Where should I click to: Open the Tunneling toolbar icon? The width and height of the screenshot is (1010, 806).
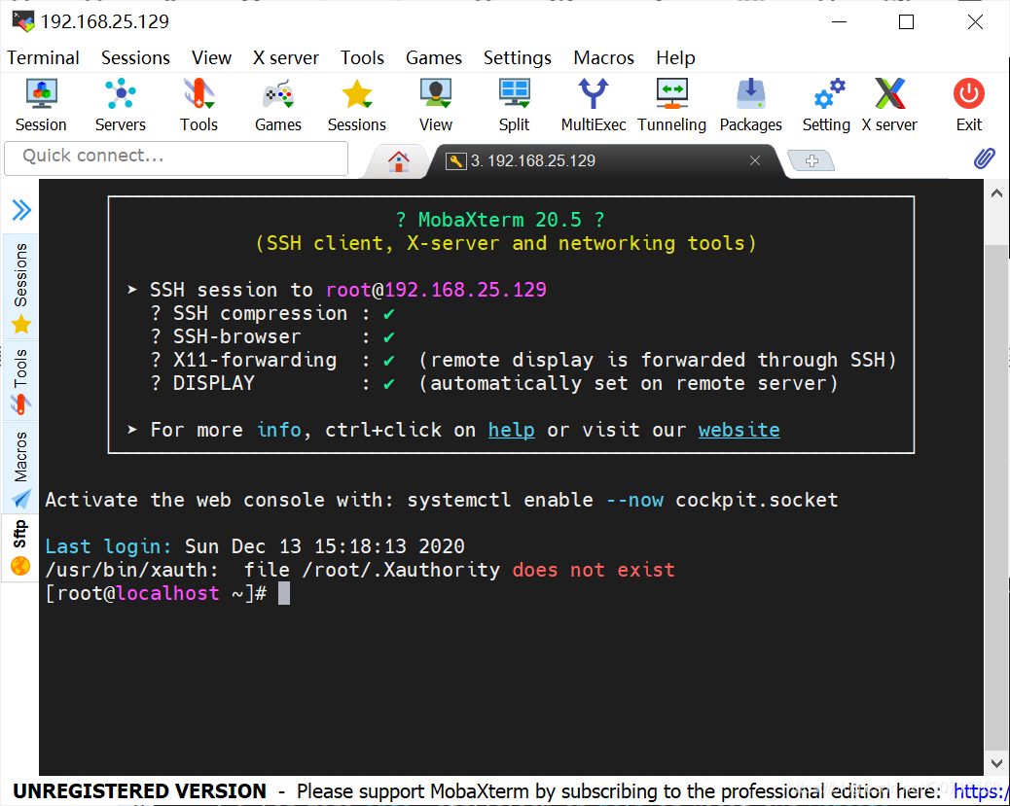671,105
